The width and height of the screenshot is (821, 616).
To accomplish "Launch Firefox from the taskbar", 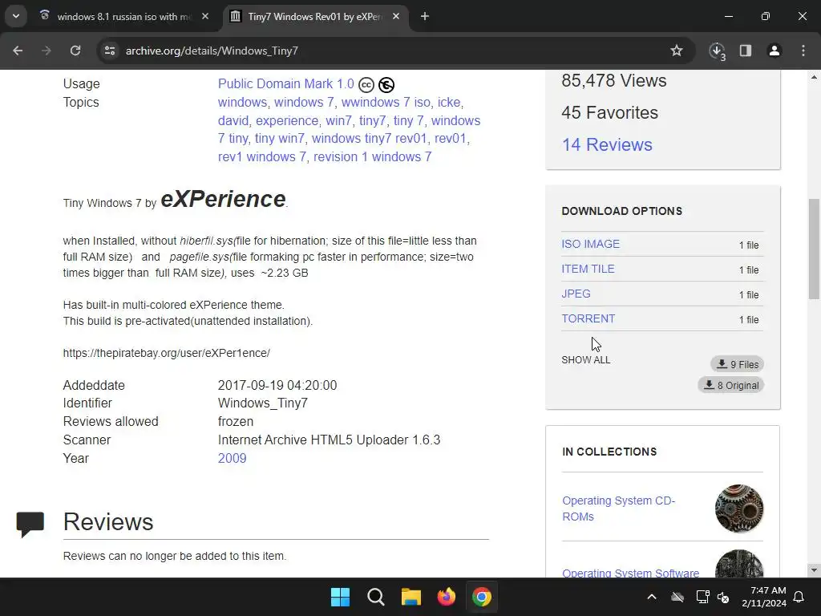I will point(446,597).
